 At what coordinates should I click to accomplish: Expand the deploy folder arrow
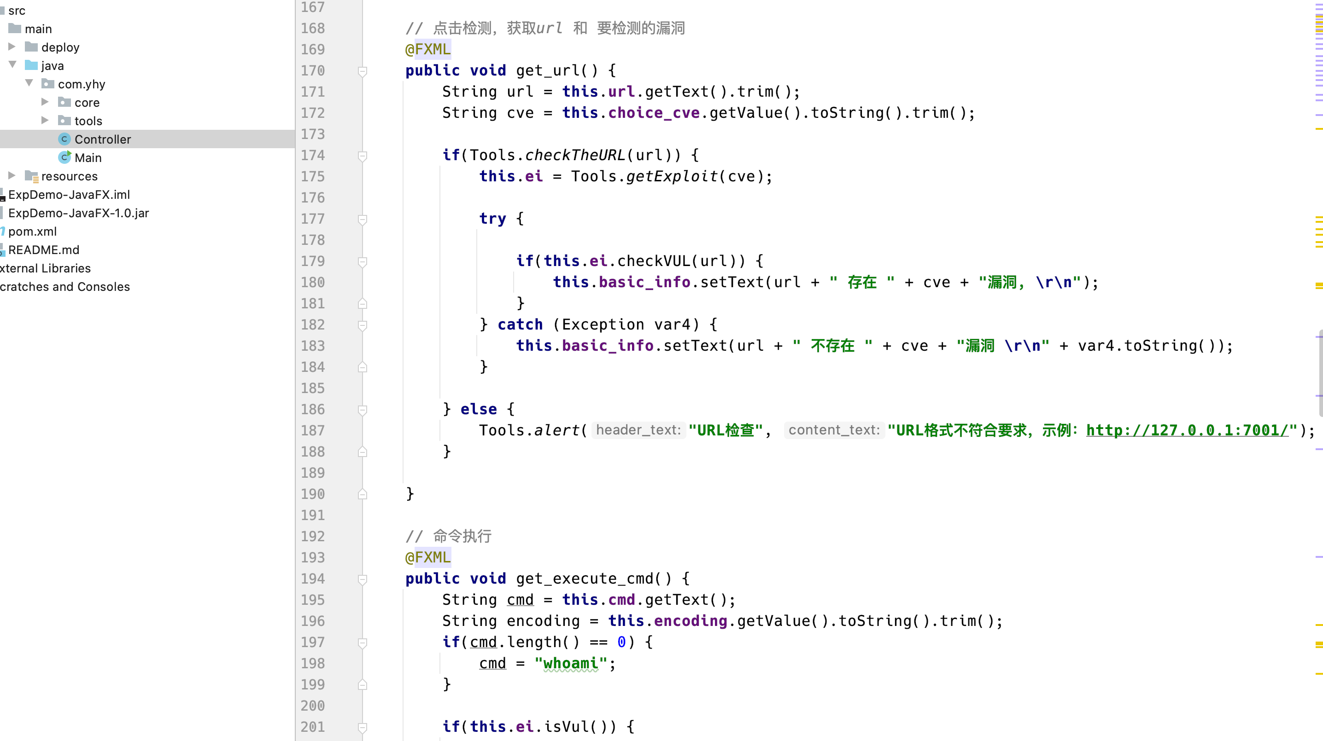point(12,46)
